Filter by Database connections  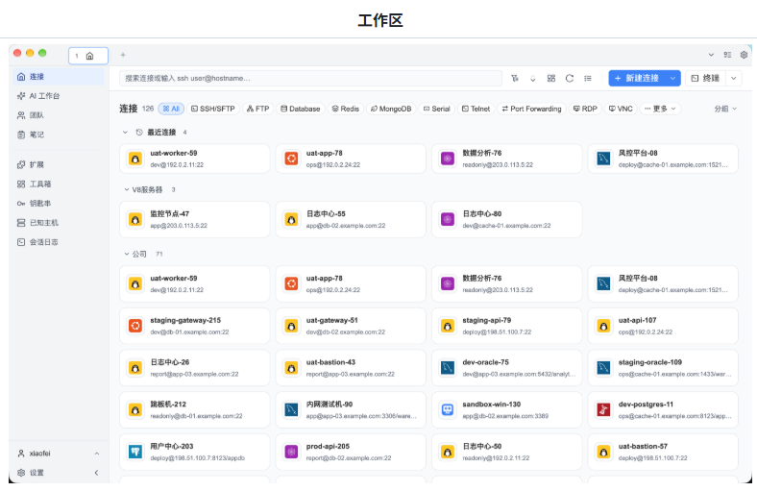(x=301, y=109)
